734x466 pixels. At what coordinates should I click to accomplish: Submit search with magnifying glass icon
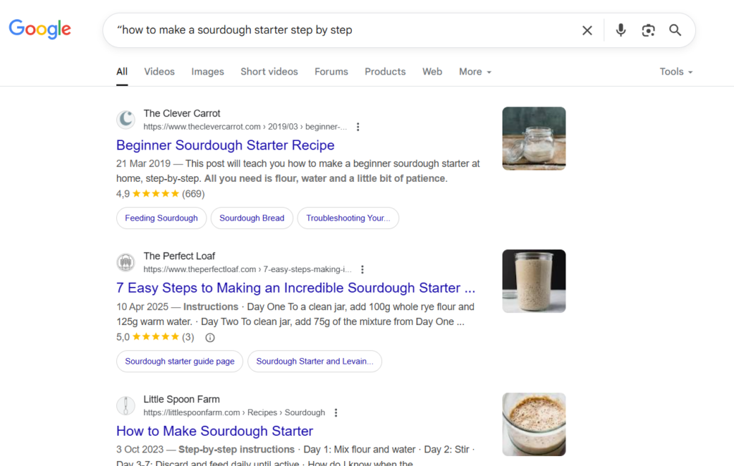[675, 30]
